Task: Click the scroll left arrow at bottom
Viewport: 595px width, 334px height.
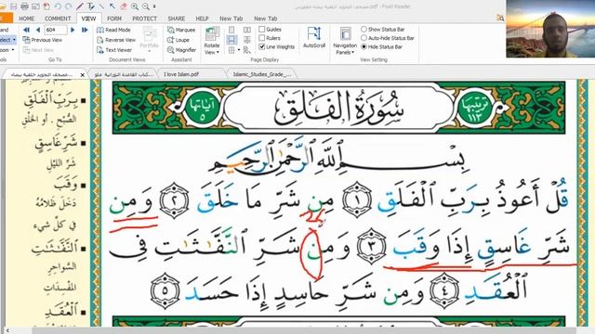Action: coord(7,331)
